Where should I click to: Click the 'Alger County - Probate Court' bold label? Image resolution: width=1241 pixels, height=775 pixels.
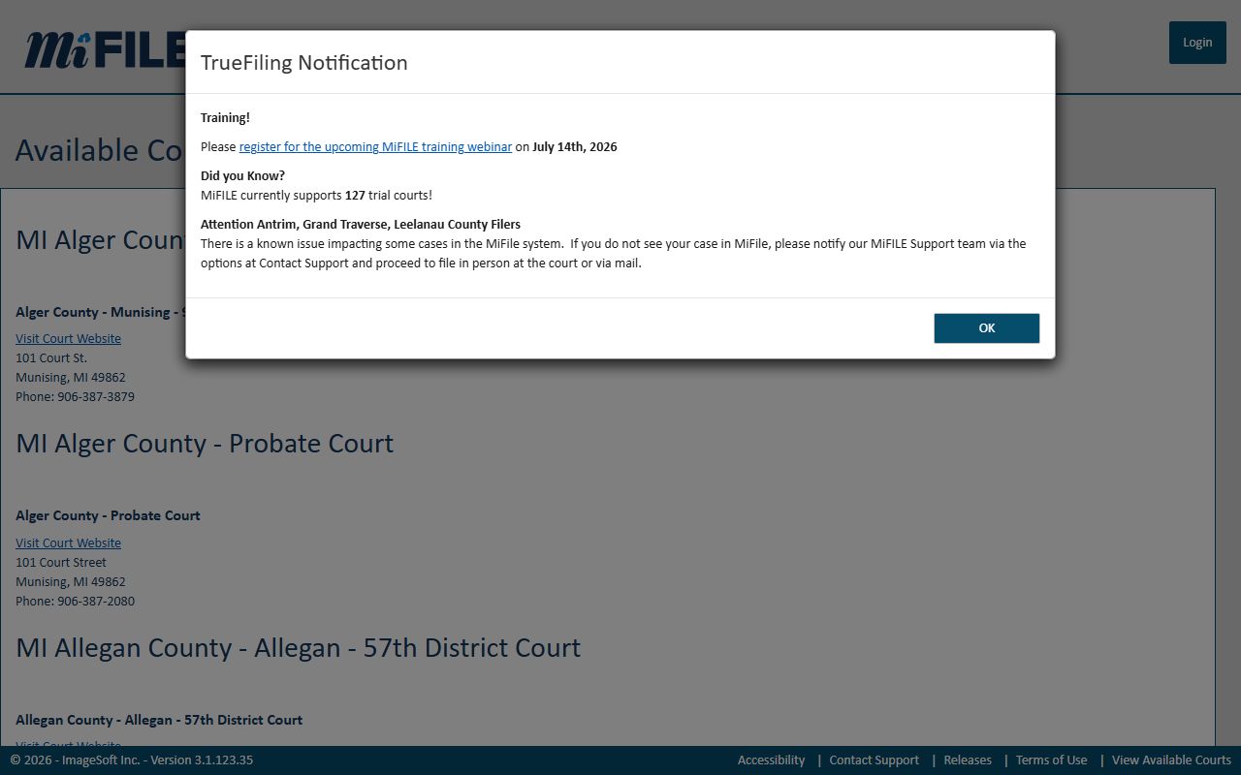[108, 515]
